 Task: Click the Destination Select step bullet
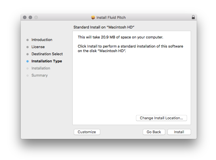click(x=28, y=54)
